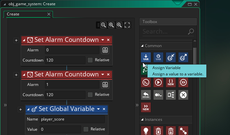Enable Relative for the Alarm 1 countdown
230x135 pixels.
90,94
